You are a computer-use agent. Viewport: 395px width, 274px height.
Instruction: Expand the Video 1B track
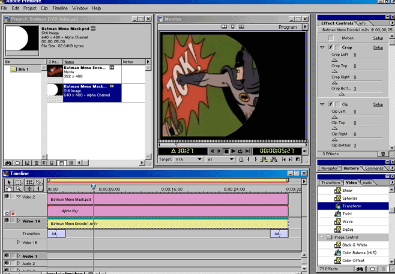pos(19,242)
